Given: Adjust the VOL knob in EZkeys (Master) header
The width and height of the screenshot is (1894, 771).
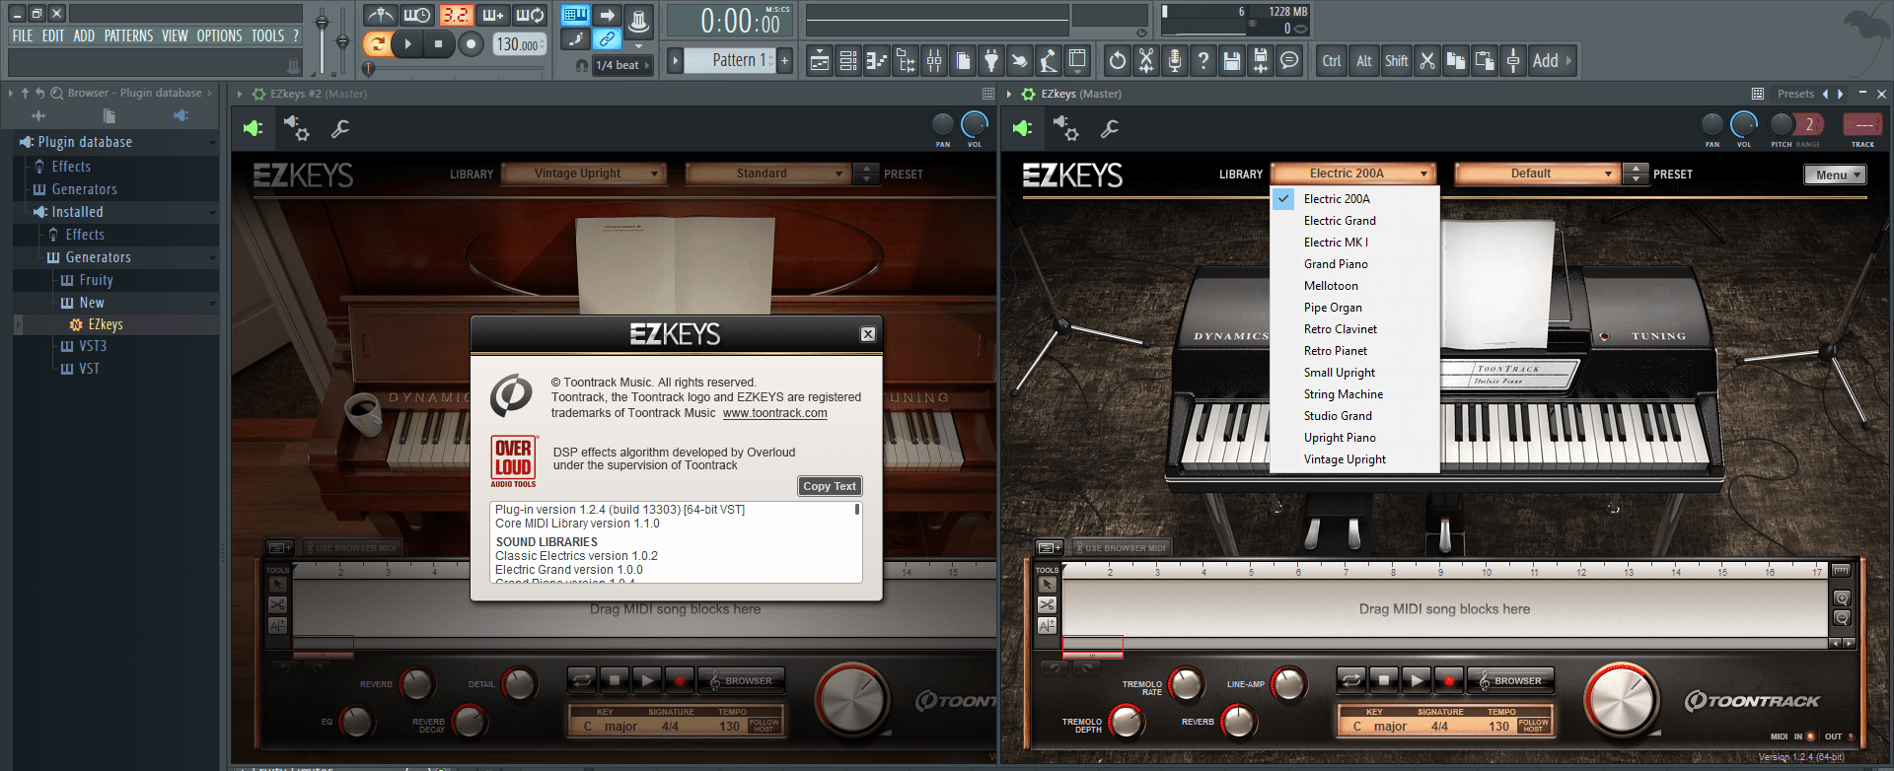Looking at the screenshot, I should (x=1744, y=124).
